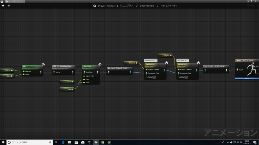Open the Mail app from the taskbar
Screen dimensions: 259x145
tap(83, 142)
